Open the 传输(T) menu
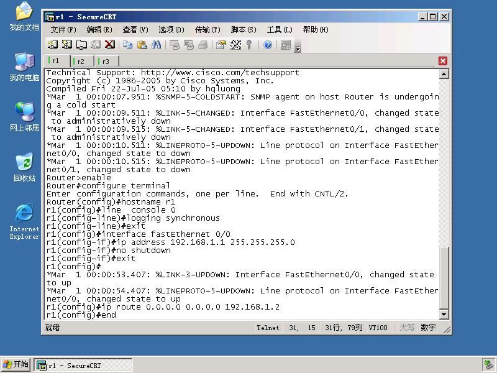This screenshot has height=373, width=497. [207, 30]
